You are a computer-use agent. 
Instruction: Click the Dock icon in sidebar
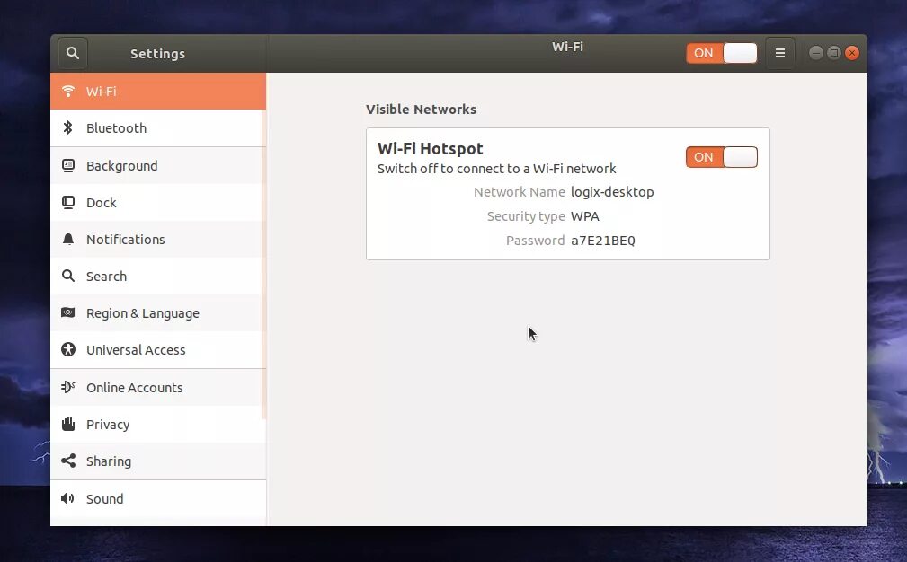[x=68, y=203]
